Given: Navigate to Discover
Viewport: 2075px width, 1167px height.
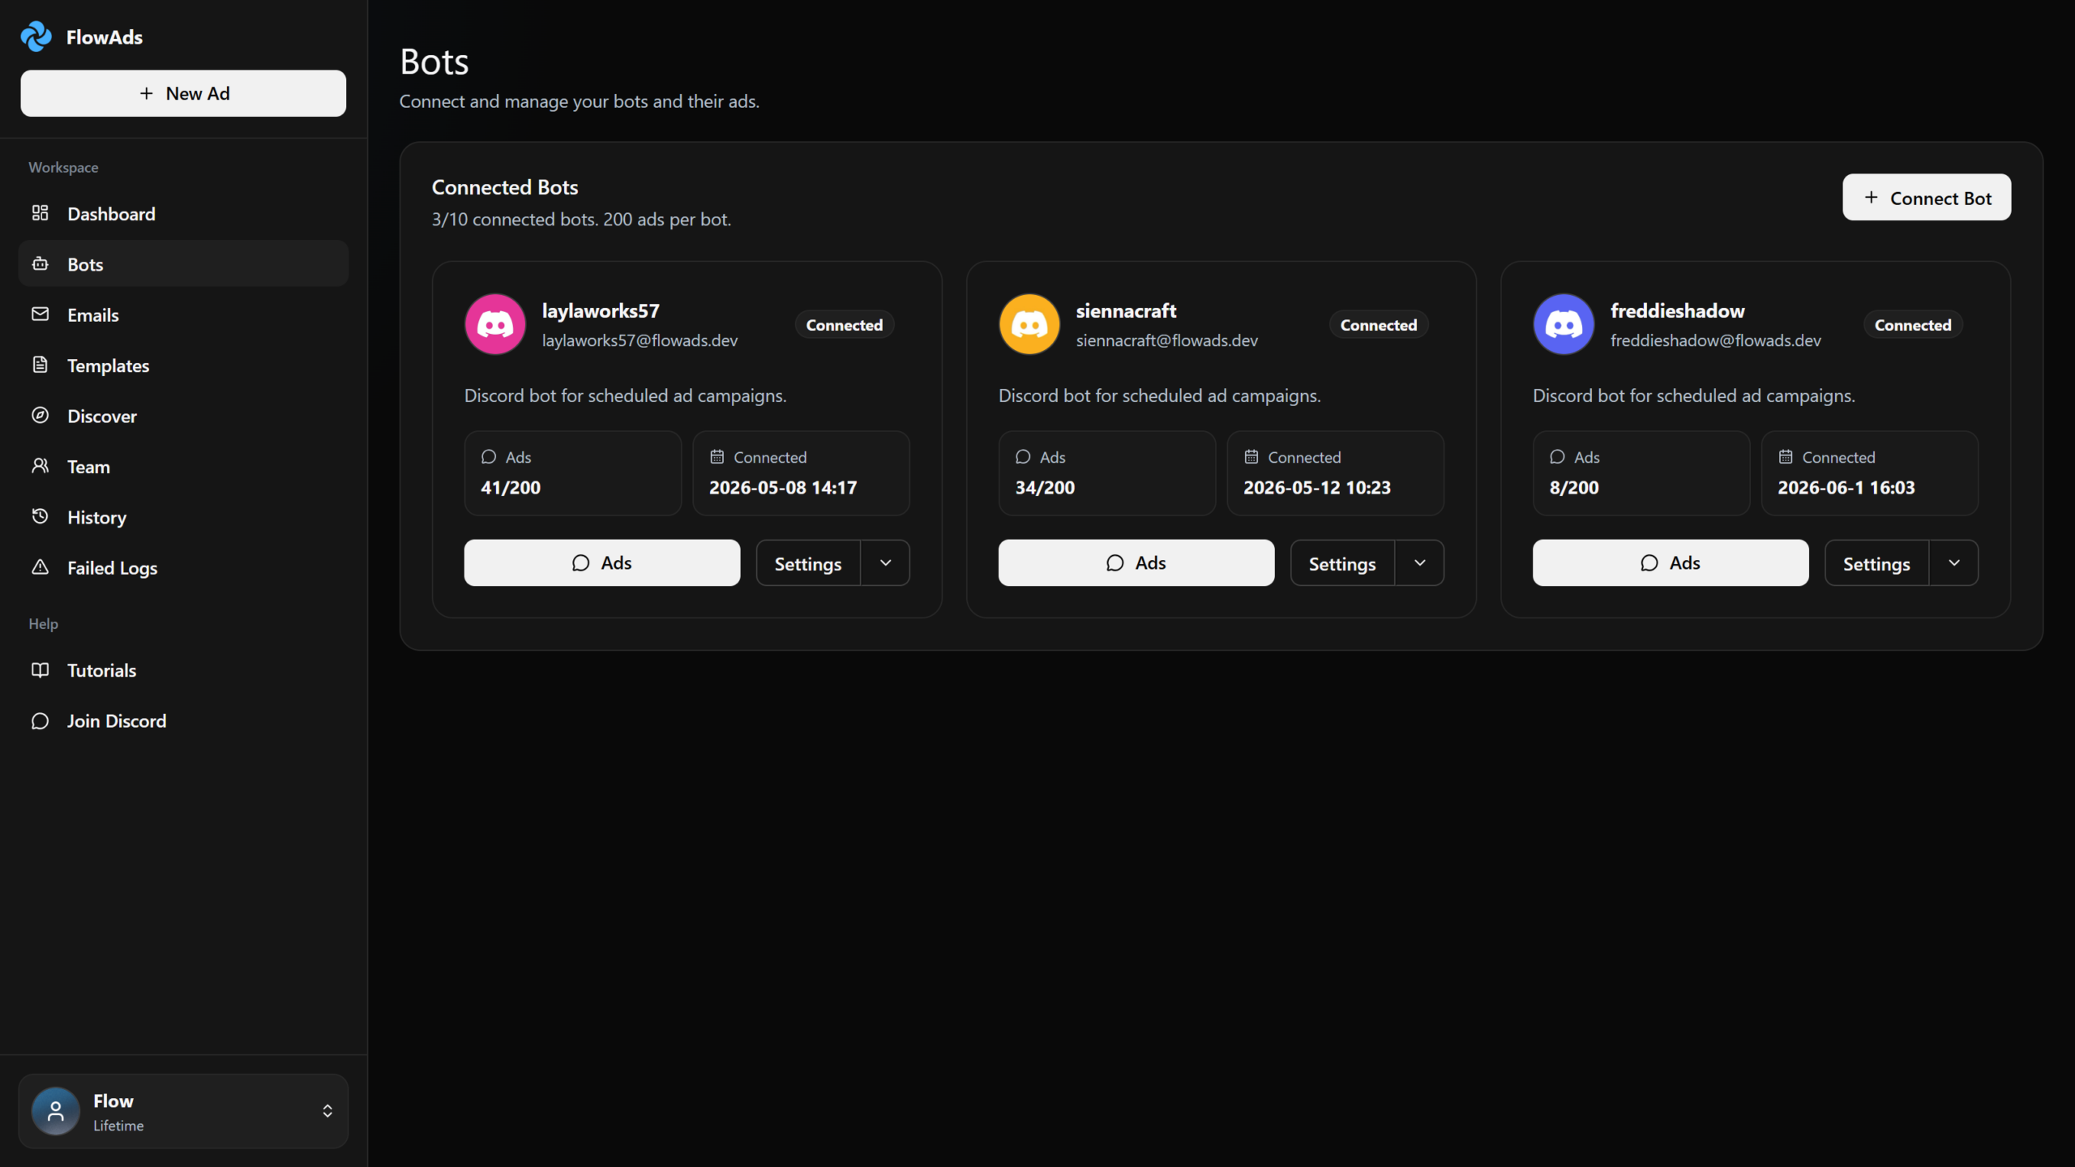Looking at the screenshot, I should 183,416.
